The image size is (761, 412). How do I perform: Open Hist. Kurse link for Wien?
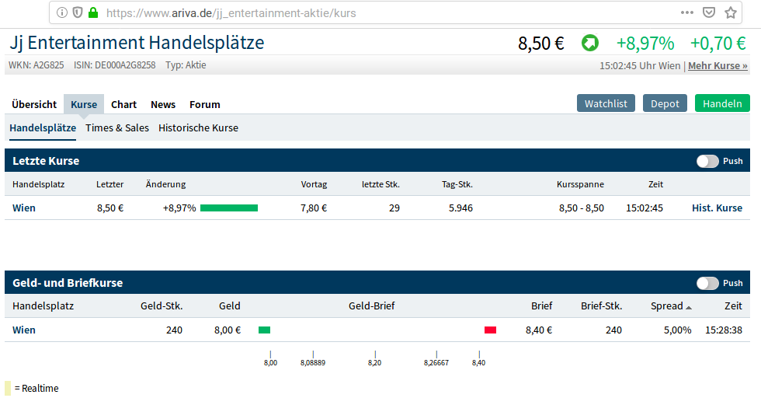(x=717, y=208)
